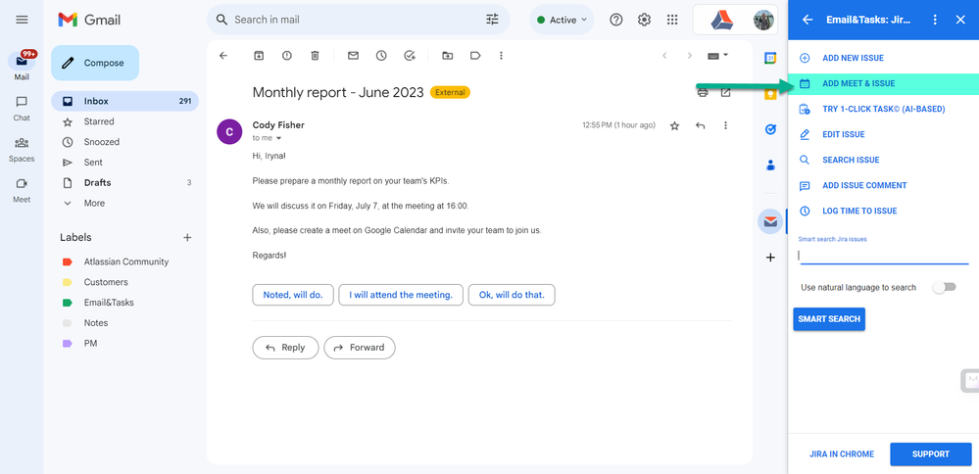Open the Active status dropdown
The height and width of the screenshot is (474, 979).
[x=562, y=20]
